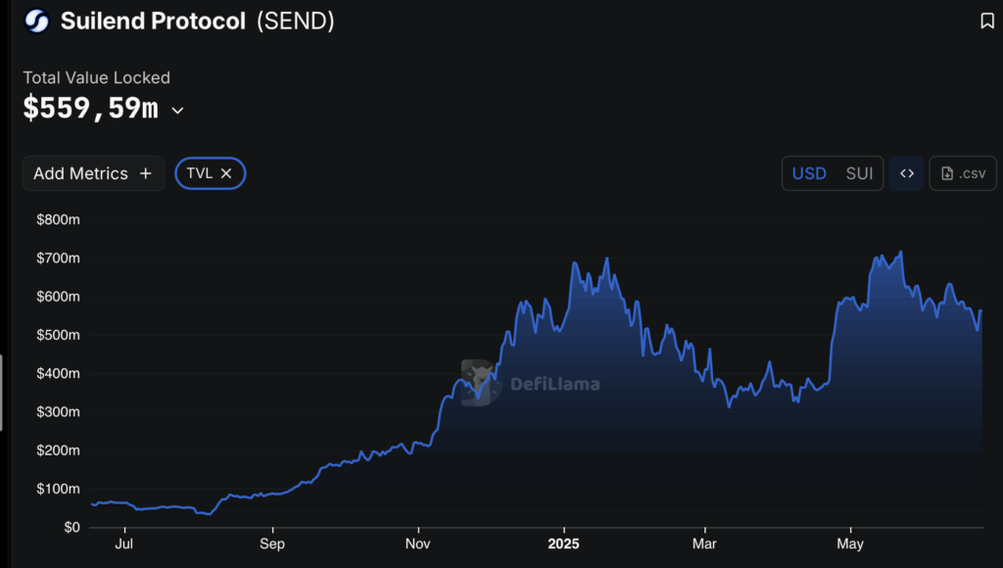Open the Add Metrics menu
The height and width of the screenshot is (568, 1003).
93,173
